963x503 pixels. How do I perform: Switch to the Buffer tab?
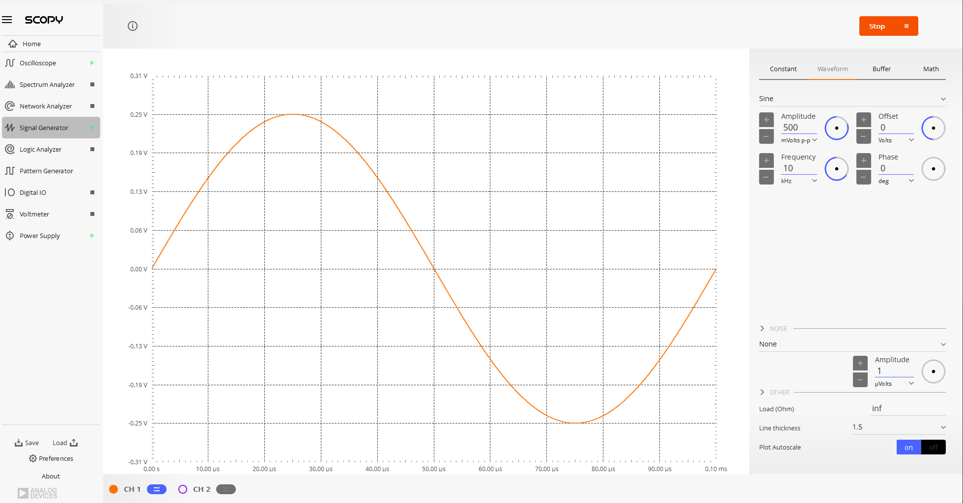881,69
